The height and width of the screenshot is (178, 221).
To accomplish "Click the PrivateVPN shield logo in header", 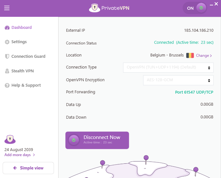I will coord(94,8).
